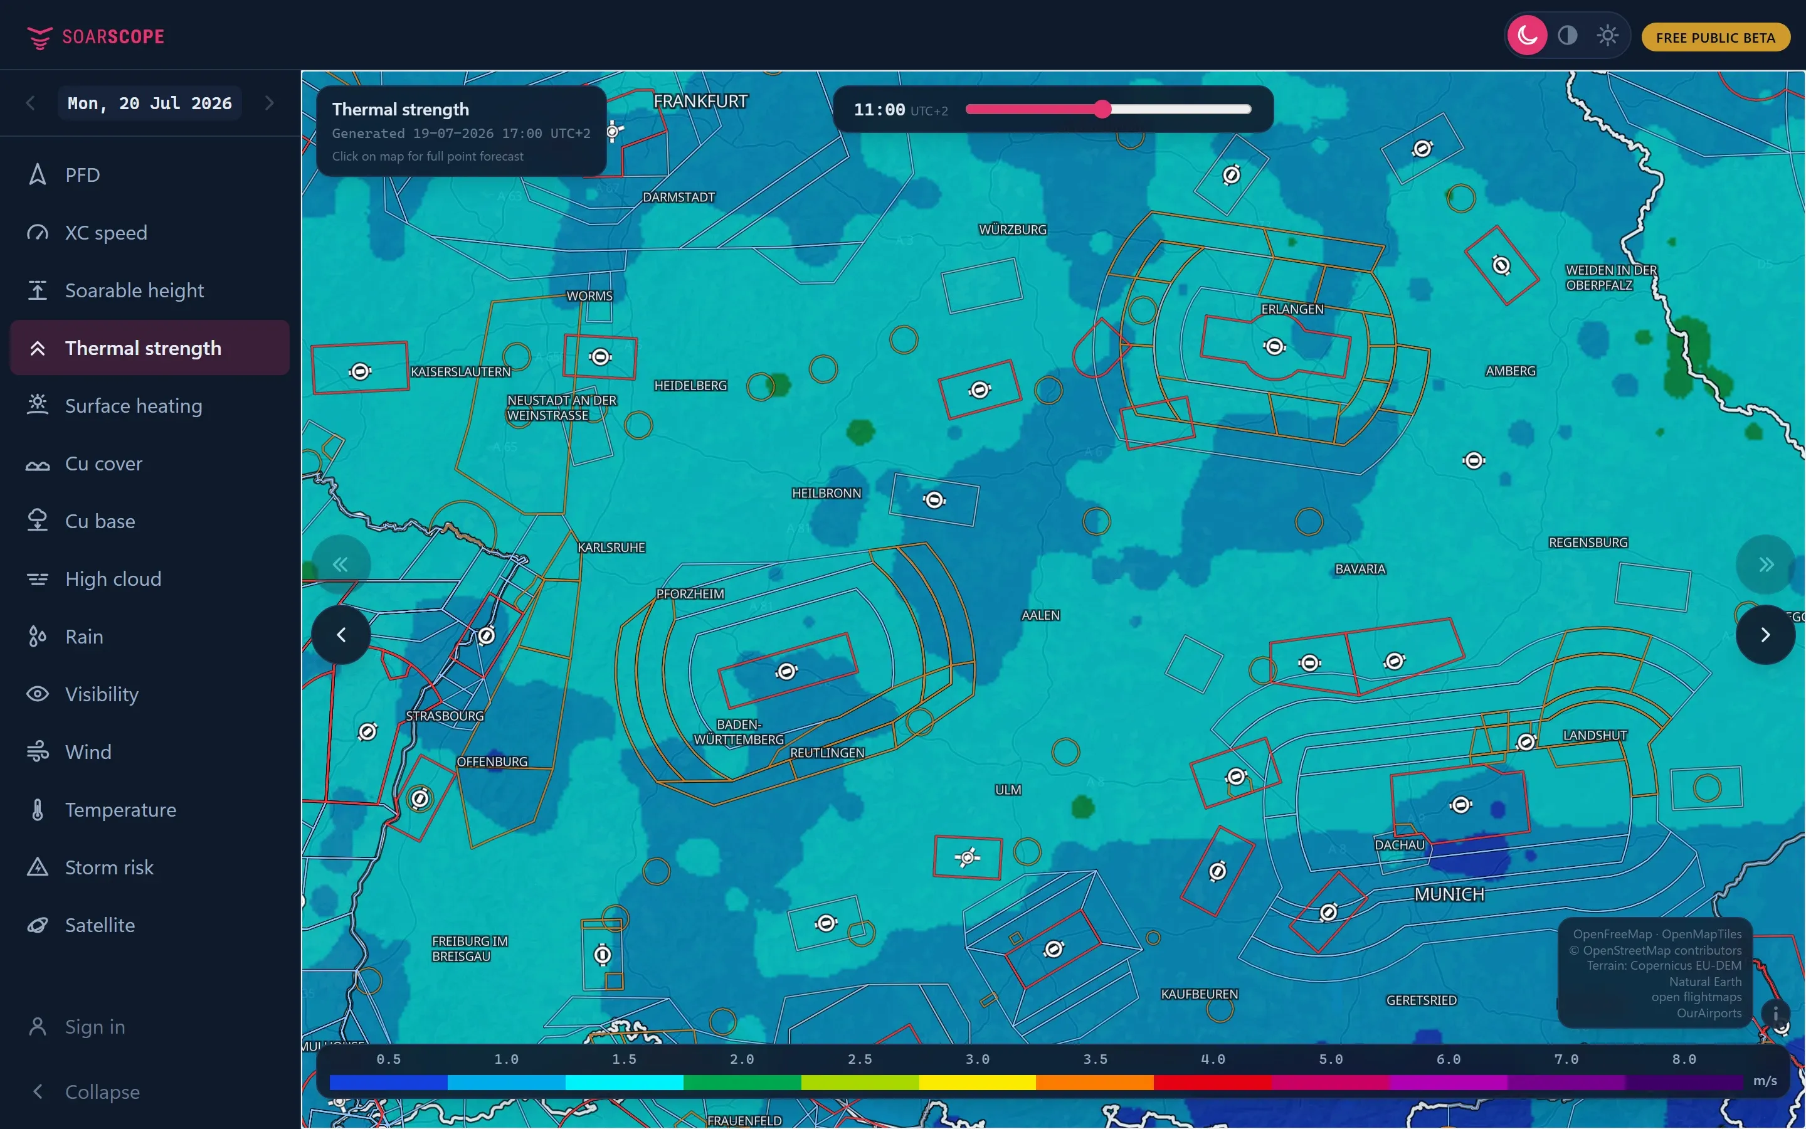Click the map attribution info icon

1775,1013
